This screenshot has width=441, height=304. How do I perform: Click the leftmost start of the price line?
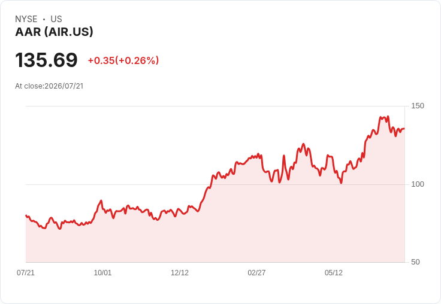point(26,215)
